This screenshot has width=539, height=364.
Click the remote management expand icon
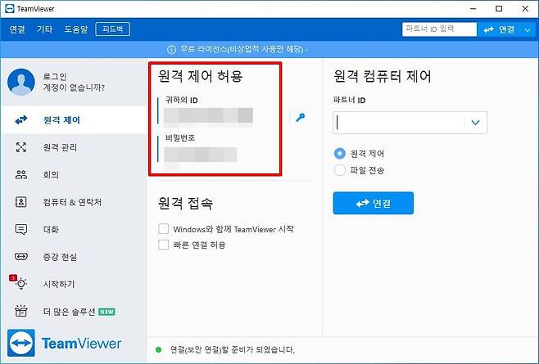[21, 147]
